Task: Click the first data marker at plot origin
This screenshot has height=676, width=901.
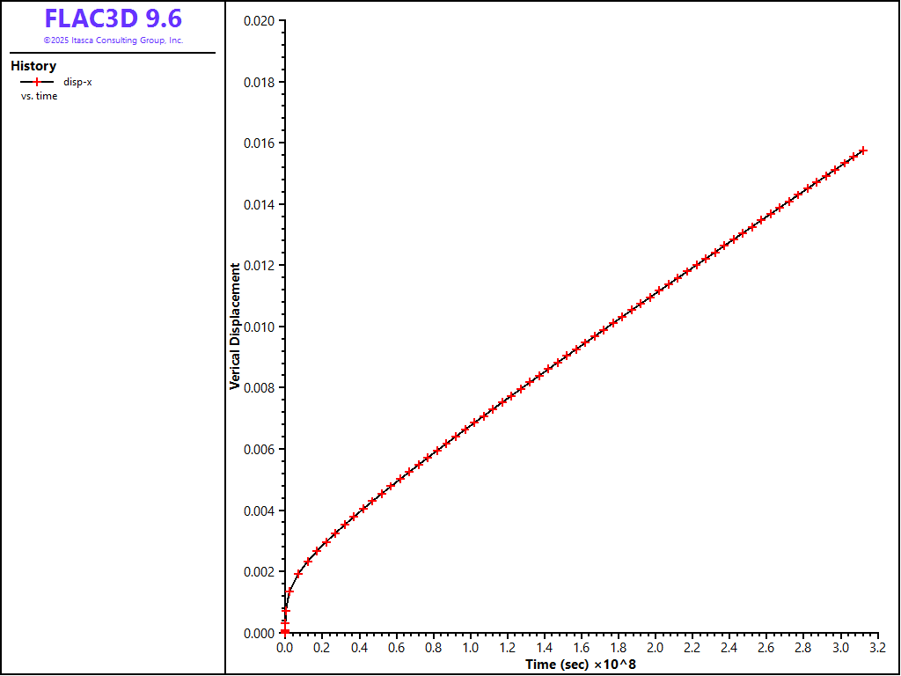Action: click(285, 632)
